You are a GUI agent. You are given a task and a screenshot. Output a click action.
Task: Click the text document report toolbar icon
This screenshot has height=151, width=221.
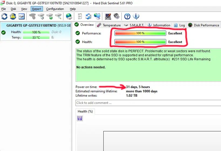[80, 16]
